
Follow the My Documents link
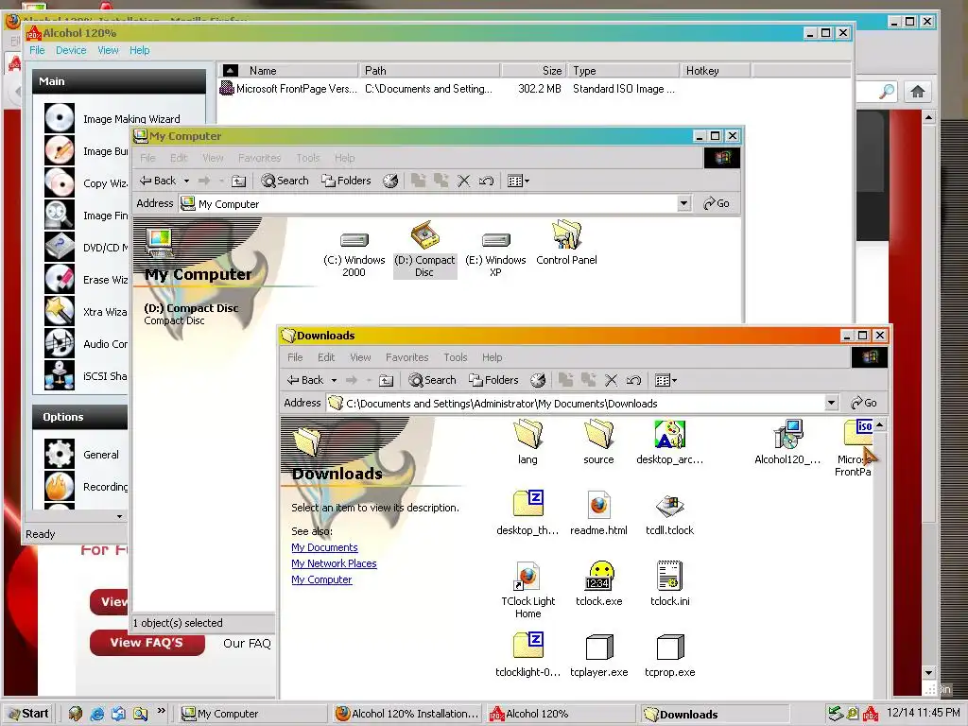coord(324,547)
